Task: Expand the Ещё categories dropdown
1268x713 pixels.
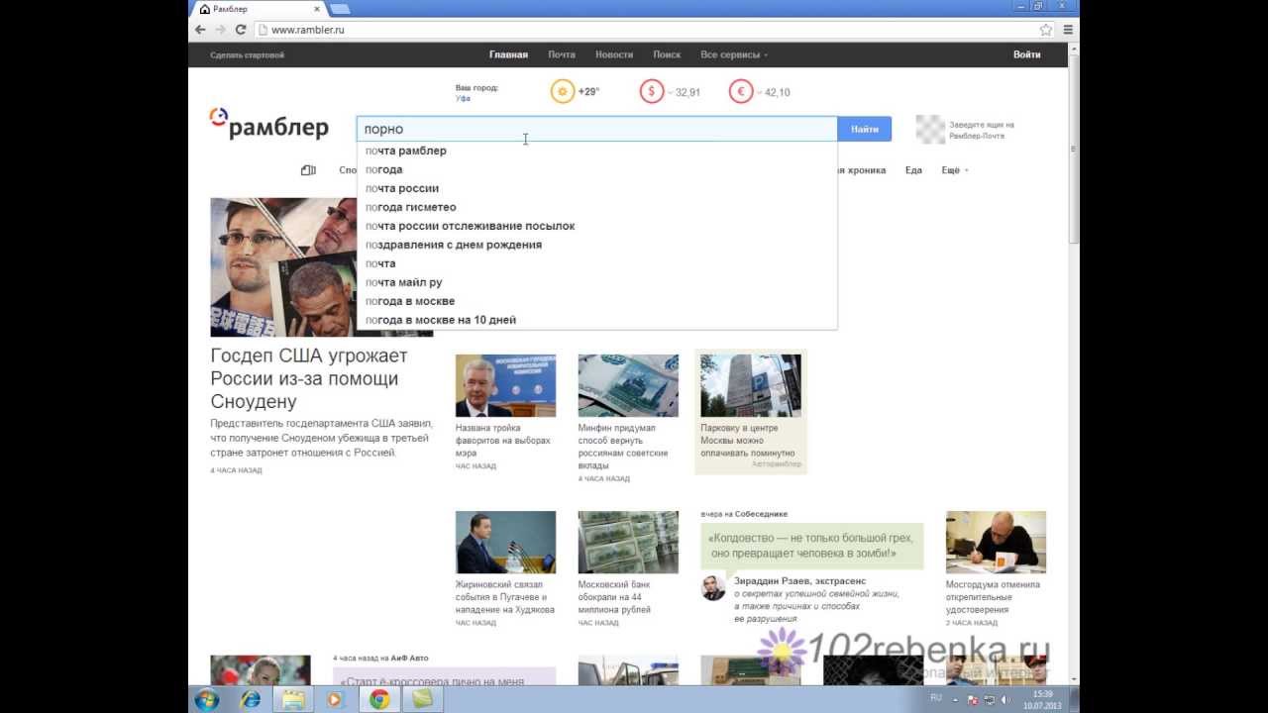Action: click(954, 170)
